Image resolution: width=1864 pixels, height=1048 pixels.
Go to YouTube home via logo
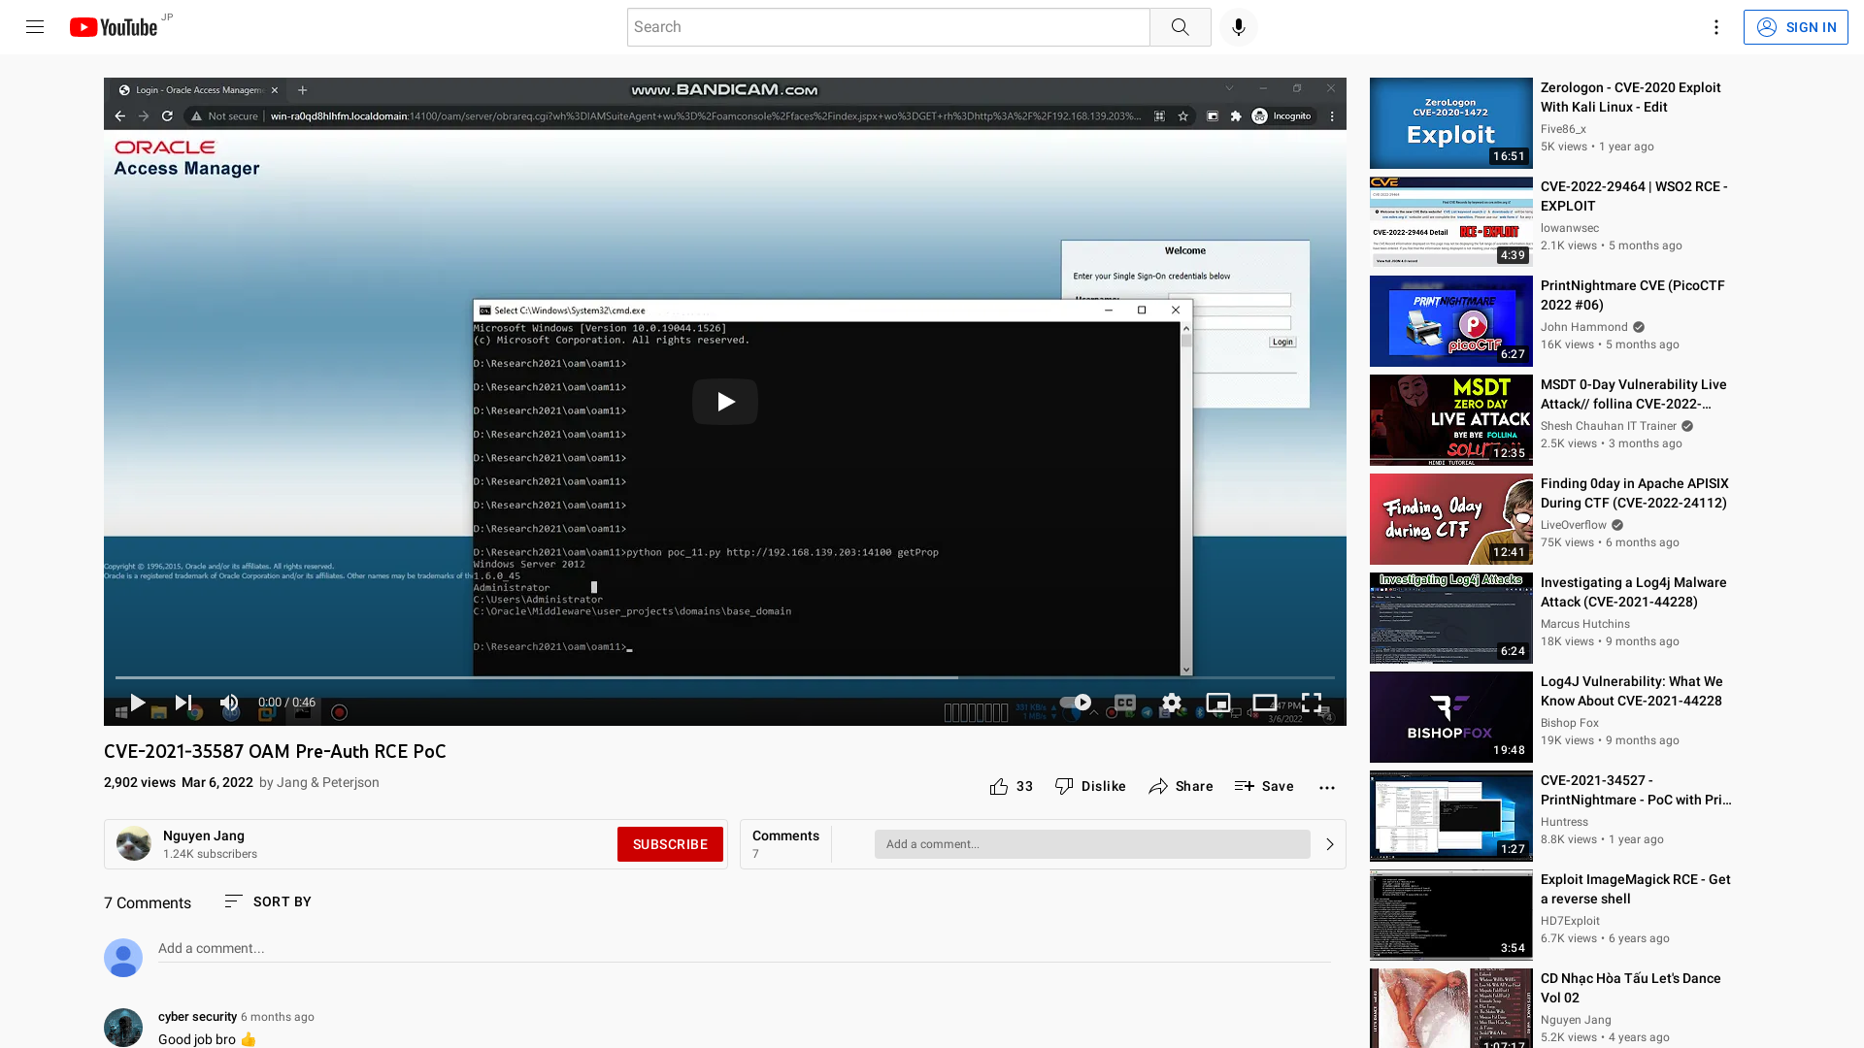pos(114,27)
